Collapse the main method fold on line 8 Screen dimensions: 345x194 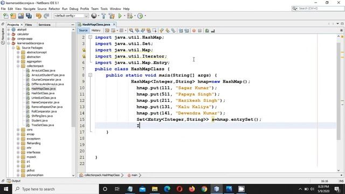click(x=90, y=75)
